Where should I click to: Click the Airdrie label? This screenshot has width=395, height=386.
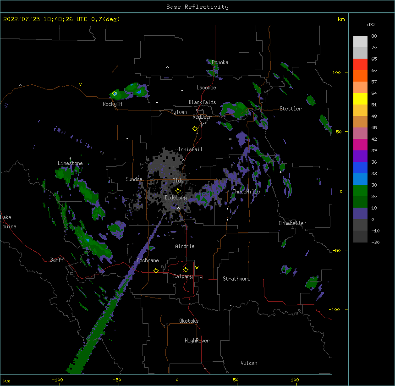(x=185, y=246)
